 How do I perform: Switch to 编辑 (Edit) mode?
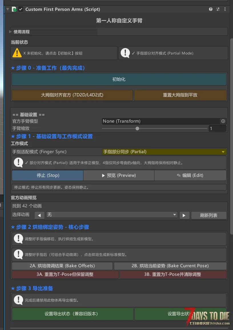pos(190,175)
